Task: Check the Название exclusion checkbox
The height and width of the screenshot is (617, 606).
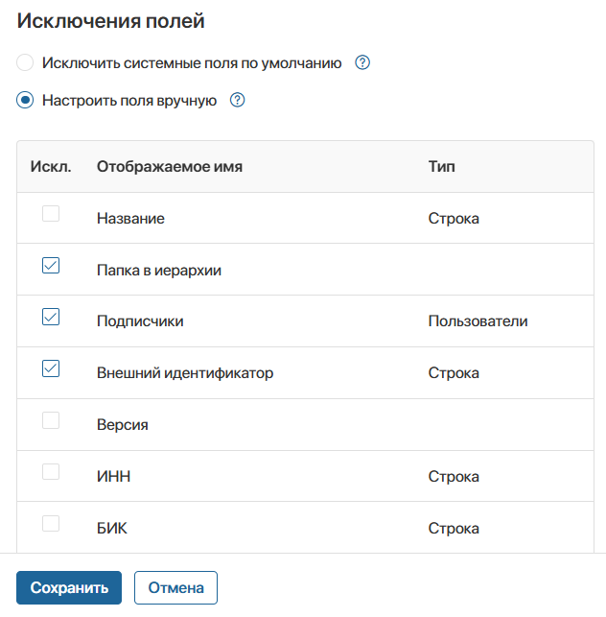Action: click(51, 214)
